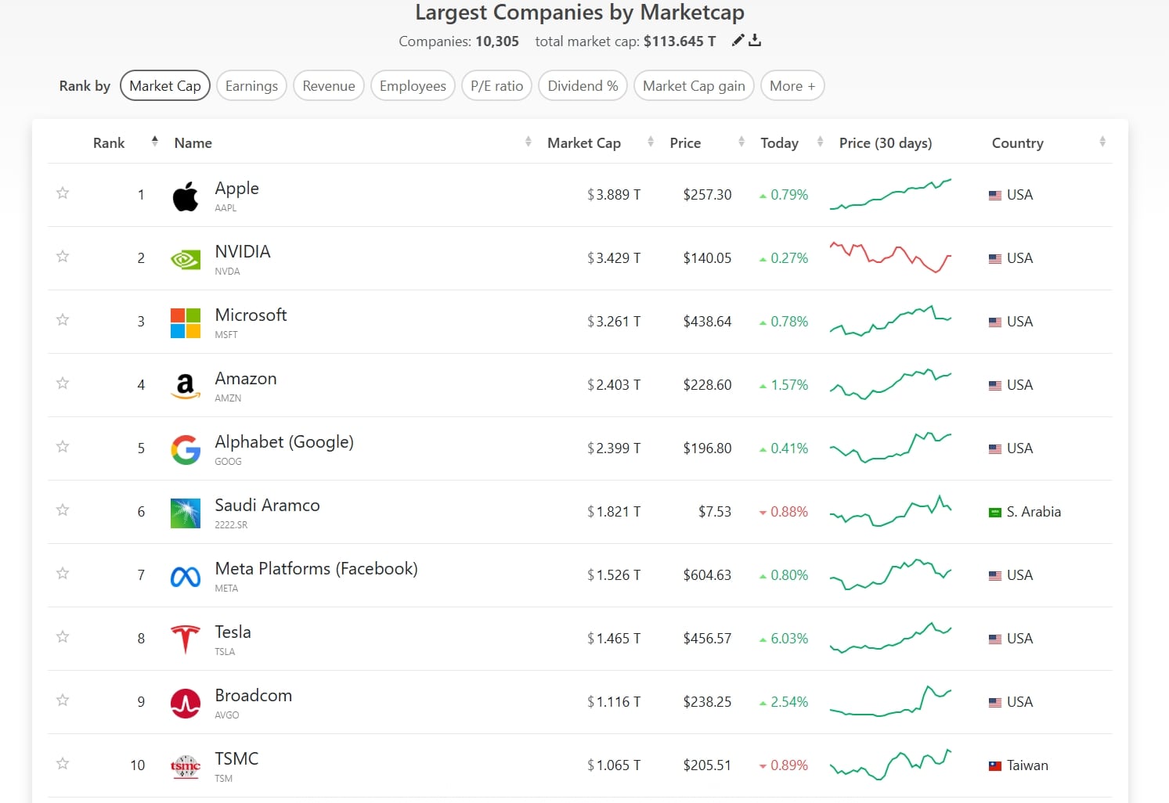The width and height of the screenshot is (1169, 803).
Task: Rank companies by Employees
Action: tap(413, 86)
